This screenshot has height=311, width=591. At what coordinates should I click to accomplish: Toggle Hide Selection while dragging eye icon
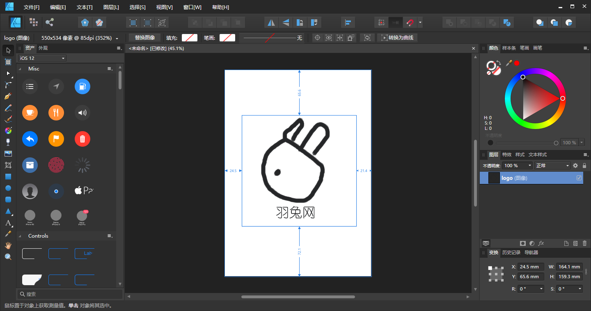(329, 38)
